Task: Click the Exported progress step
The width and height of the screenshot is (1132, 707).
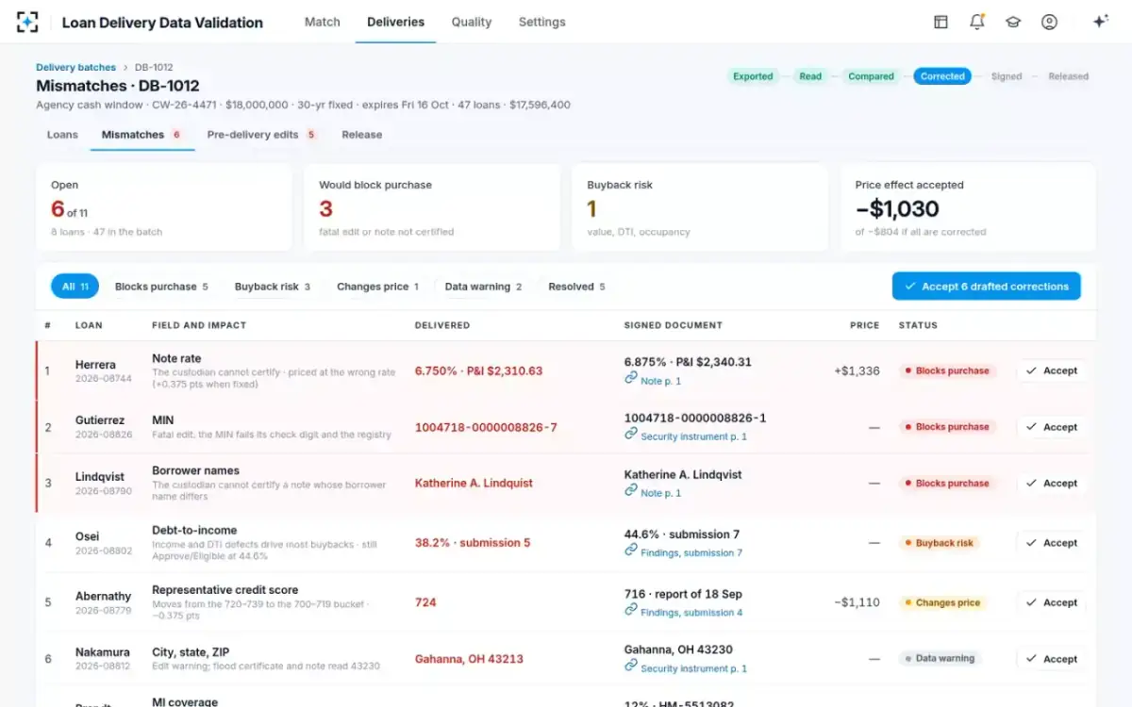Action: pos(753,76)
